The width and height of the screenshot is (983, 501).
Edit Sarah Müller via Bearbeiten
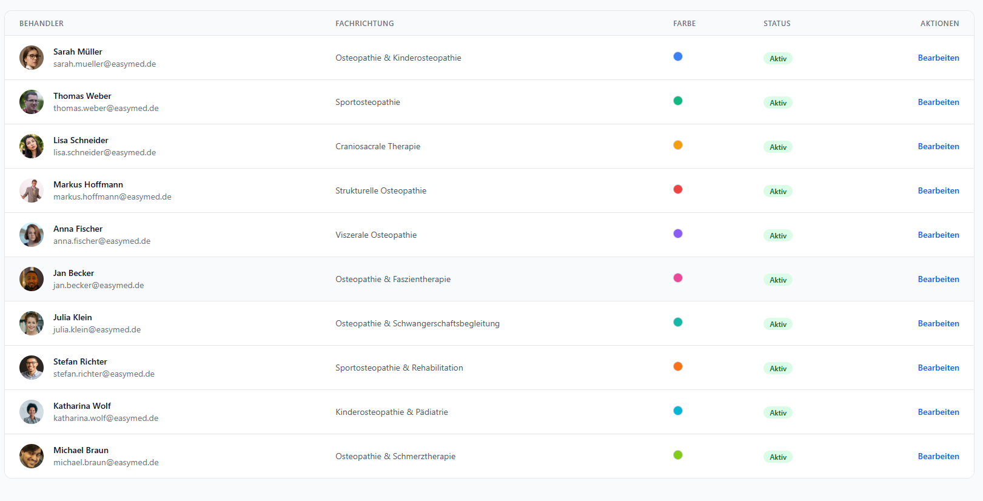click(x=938, y=58)
